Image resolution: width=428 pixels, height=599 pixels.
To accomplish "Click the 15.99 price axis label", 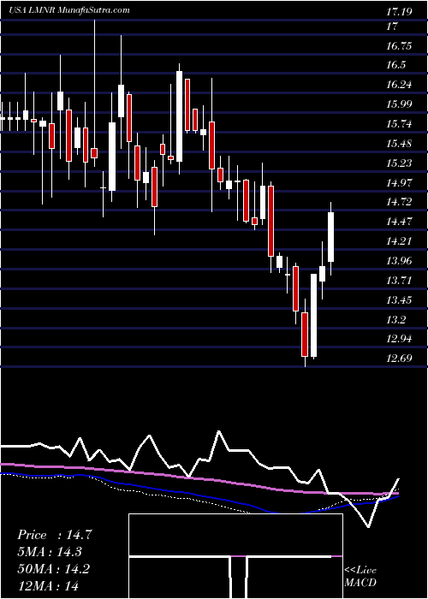I will point(399,104).
